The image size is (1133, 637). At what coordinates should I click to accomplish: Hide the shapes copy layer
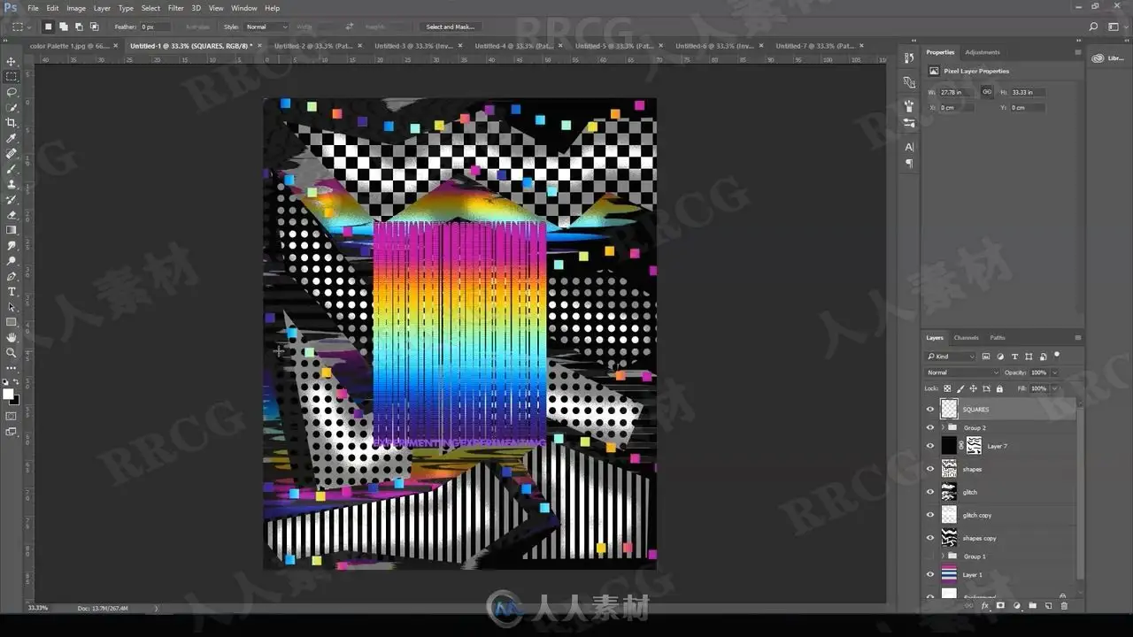click(929, 538)
